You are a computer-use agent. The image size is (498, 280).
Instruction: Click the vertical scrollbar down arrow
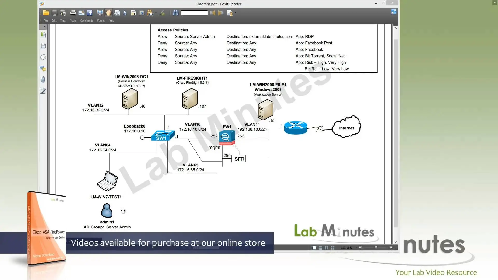396,242
